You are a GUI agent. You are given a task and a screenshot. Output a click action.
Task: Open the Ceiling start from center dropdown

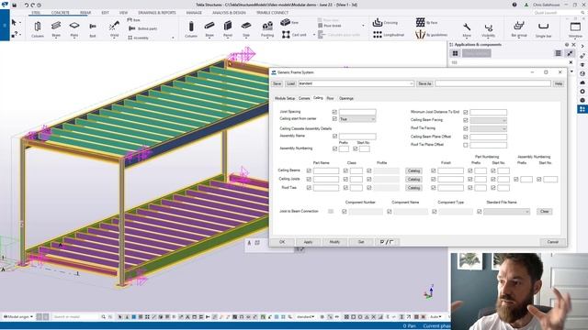357,119
